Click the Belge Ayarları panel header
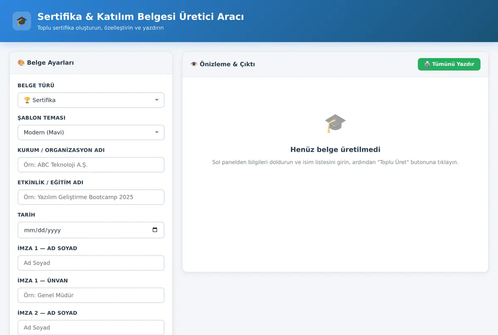The height and width of the screenshot is (335, 498). coord(91,63)
